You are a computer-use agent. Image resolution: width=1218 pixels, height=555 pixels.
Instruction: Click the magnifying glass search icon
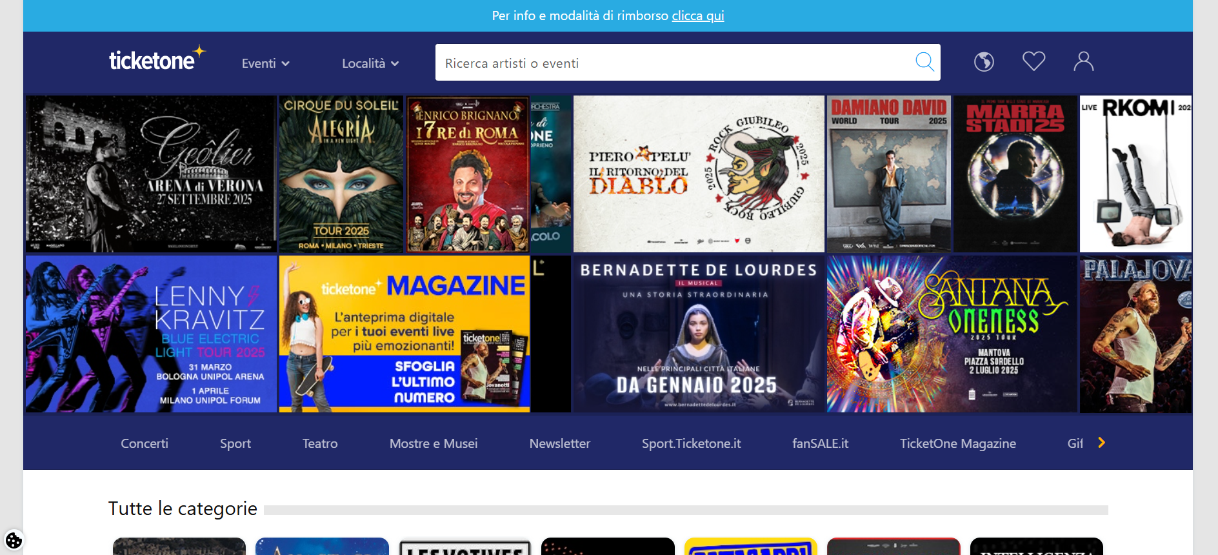pyautogui.click(x=924, y=62)
